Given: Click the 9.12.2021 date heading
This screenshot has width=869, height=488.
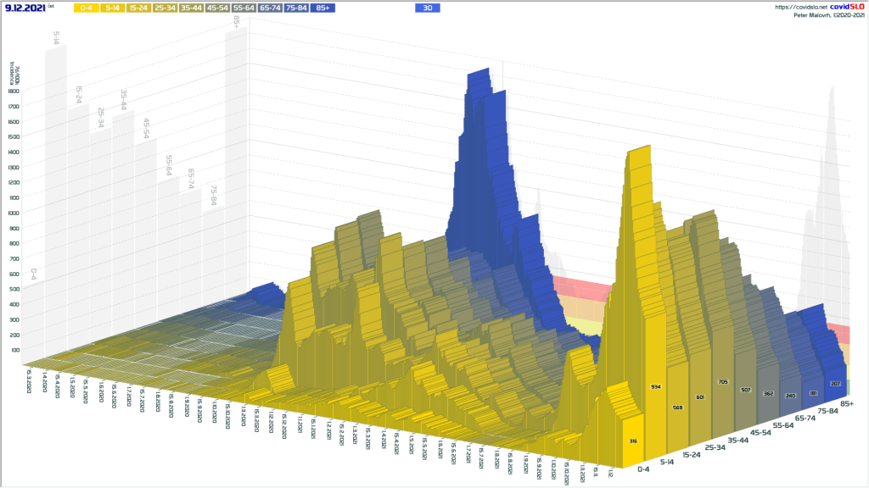Looking at the screenshot, I should tap(25, 8).
